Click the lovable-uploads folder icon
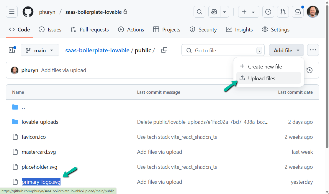The image size is (329, 194). [15, 122]
